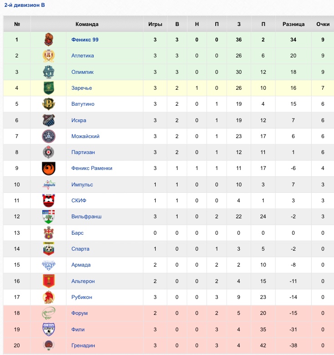This screenshot has height=355, width=334.
Task: Go to the Можайский team page
Action: (x=85, y=136)
